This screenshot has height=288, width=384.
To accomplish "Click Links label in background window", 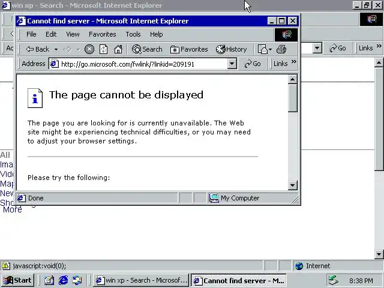I will coord(365,48).
